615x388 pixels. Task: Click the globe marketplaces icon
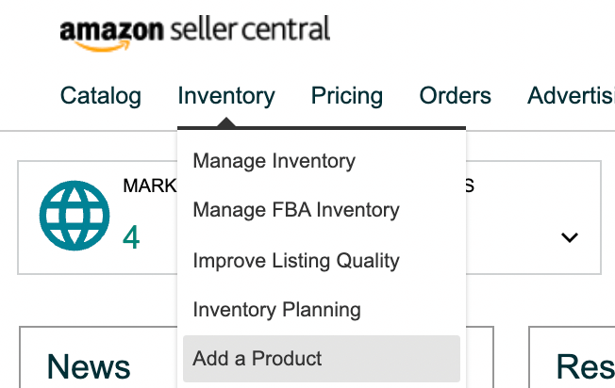(68, 217)
